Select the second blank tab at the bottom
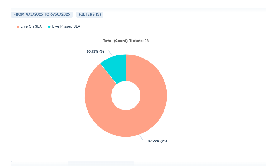Viewport: 266px width, 168px height. [101, 164]
